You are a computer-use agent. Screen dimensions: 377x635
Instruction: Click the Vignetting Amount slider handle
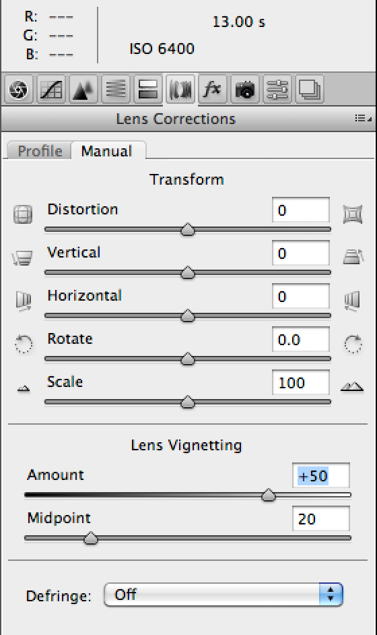268,495
